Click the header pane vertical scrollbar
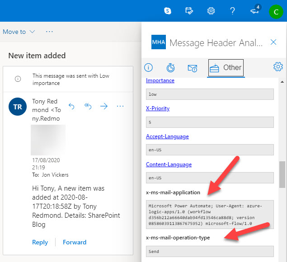The image size is (287, 262). click(282, 174)
